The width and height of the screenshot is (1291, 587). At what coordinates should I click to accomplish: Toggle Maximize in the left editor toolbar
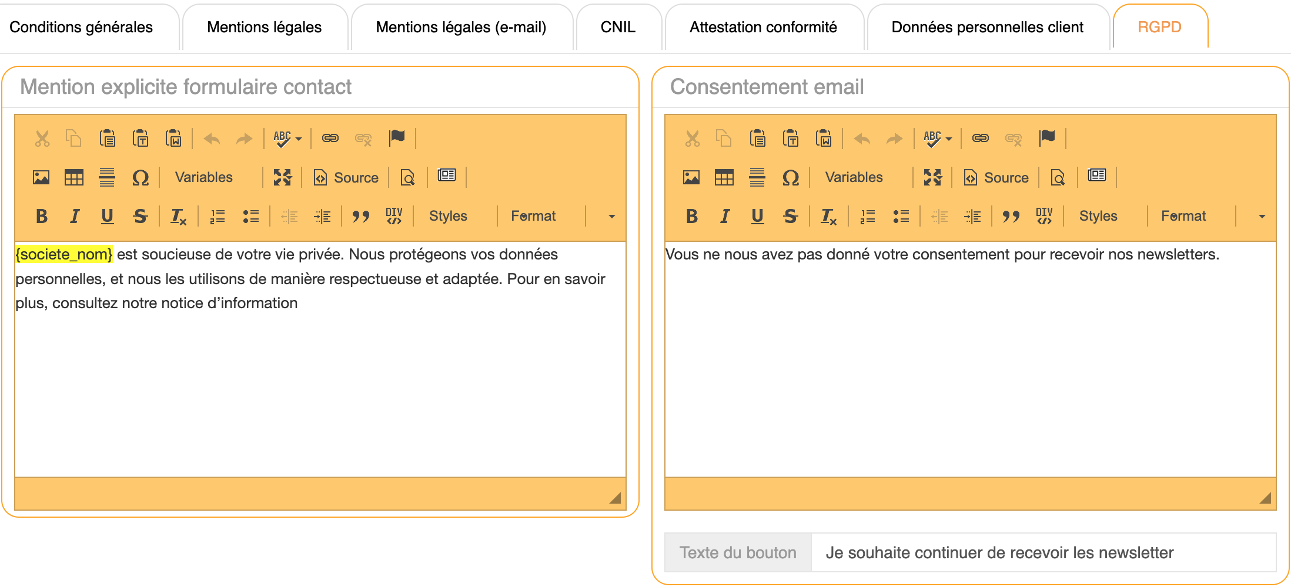pyautogui.click(x=283, y=177)
